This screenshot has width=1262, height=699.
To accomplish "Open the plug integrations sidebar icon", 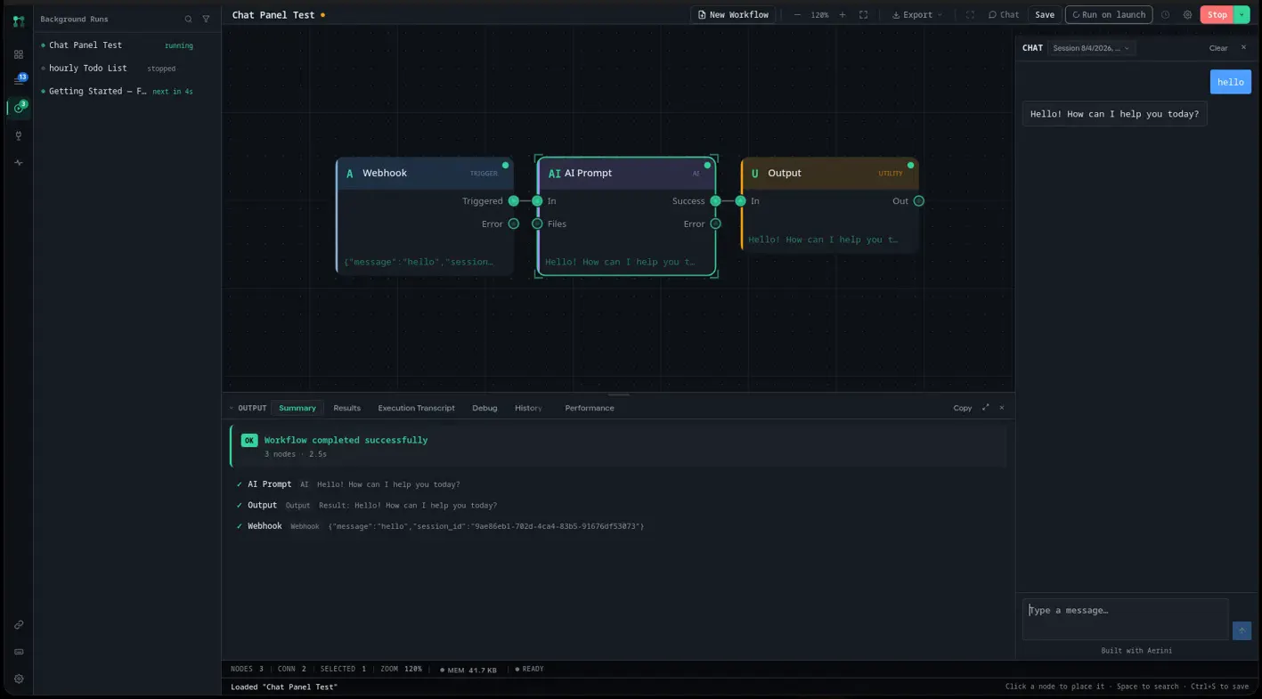I will coord(18,135).
